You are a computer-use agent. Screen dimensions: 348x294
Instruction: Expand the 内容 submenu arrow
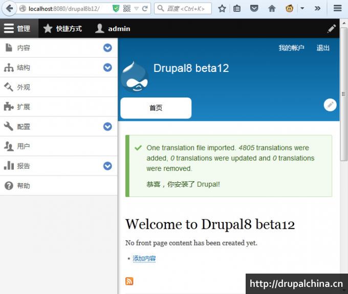[x=107, y=48]
